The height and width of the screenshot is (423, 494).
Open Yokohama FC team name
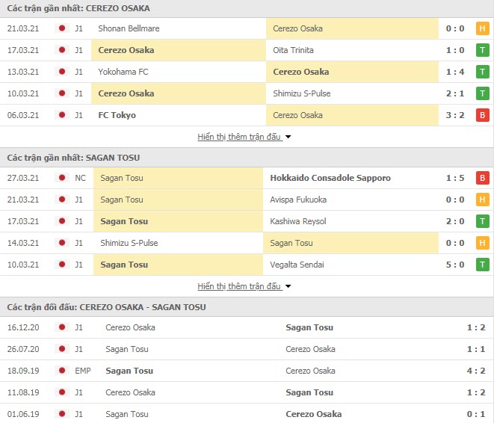tap(123, 72)
